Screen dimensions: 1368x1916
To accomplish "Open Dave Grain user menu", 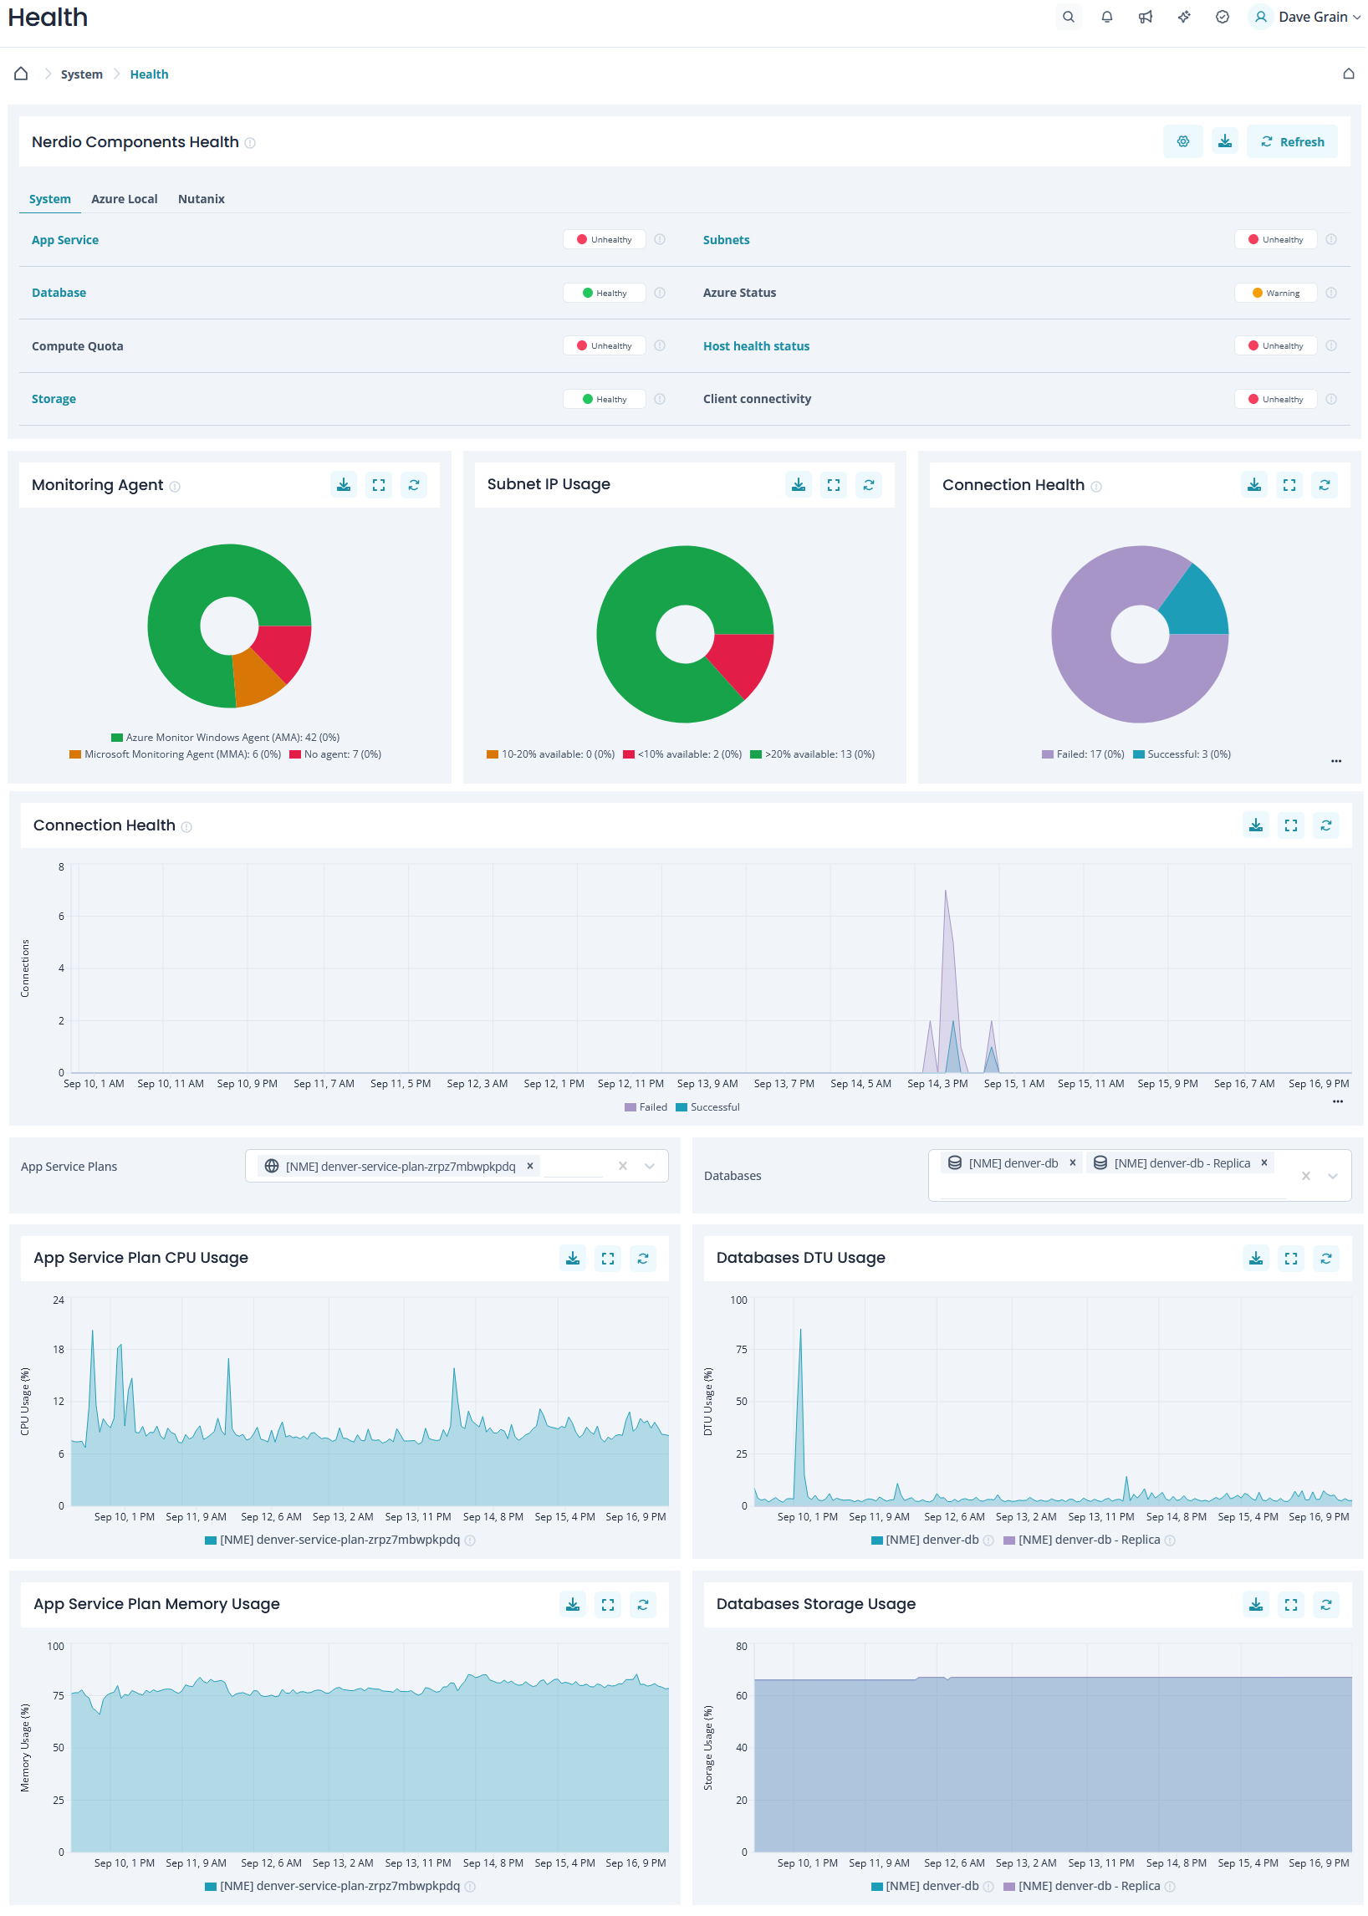I will tap(1305, 17).
